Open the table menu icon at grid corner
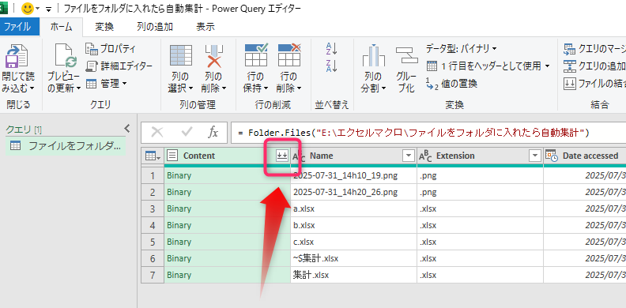Image resolution: width=626 pixels, height=308 pixels. point(153,156)
